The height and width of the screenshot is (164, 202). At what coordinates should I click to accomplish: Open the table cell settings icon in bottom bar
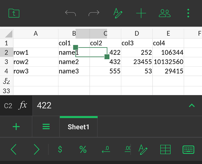(x=165, y=150)
